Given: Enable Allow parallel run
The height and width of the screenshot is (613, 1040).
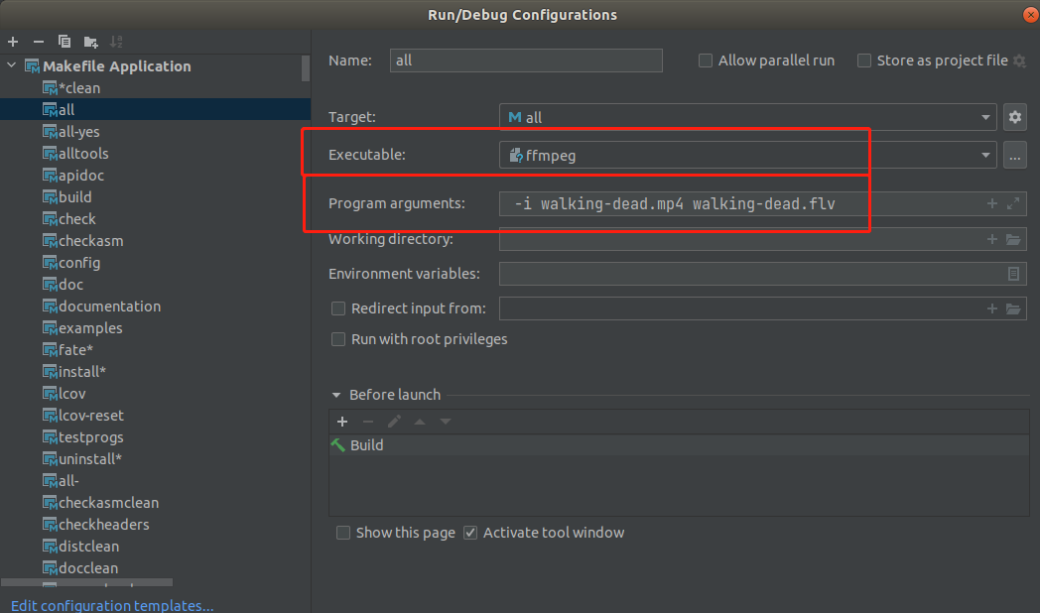Looking at the screenshot, I should [x=706, y=61].
